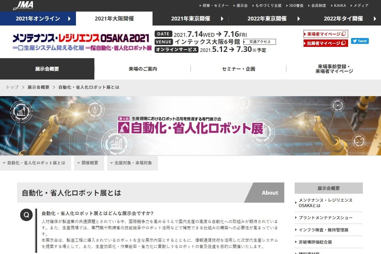Click 自動化・省人化ロボット展 header logo

click(119, 47)
